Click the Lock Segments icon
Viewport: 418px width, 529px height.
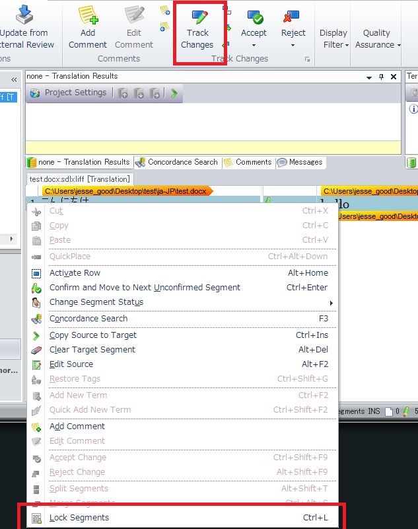coord(36,518)
